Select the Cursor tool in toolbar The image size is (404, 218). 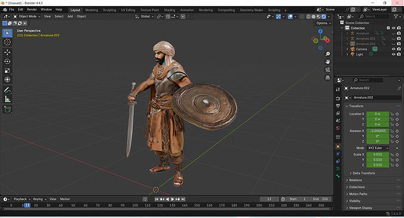(7, 42)
